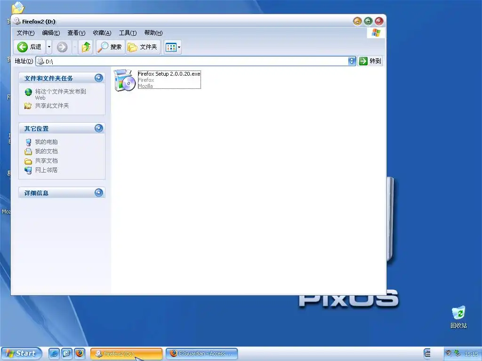
Task: Click the Forward arrow button
Action: point(62,47)
